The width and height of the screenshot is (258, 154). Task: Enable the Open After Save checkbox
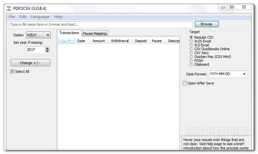click(185, 83)
